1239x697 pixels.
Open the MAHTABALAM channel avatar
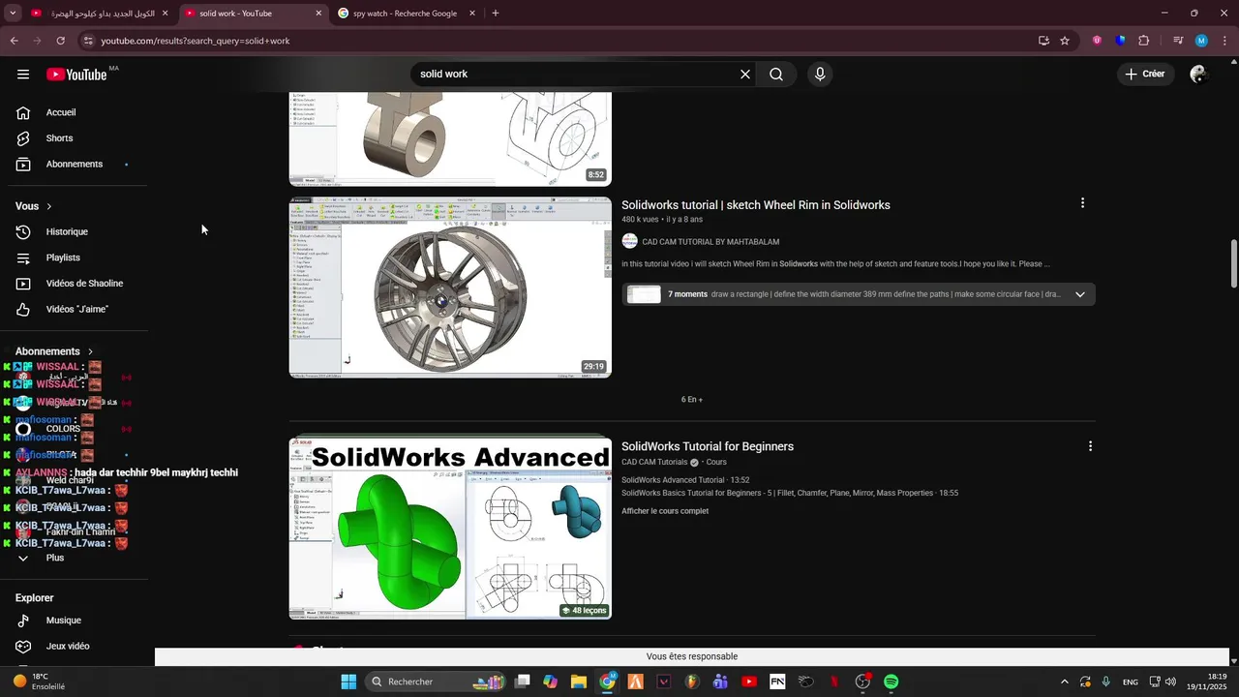(629, 242)
